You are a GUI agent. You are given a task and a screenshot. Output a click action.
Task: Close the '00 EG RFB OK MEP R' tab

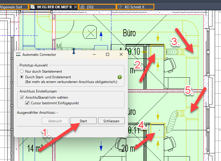tap(75, 6)
